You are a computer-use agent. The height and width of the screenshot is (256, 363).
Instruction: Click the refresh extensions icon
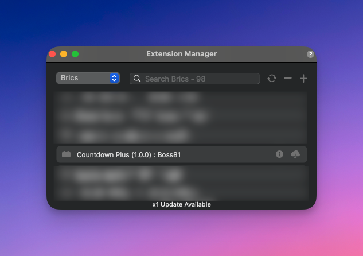(272, 79)
